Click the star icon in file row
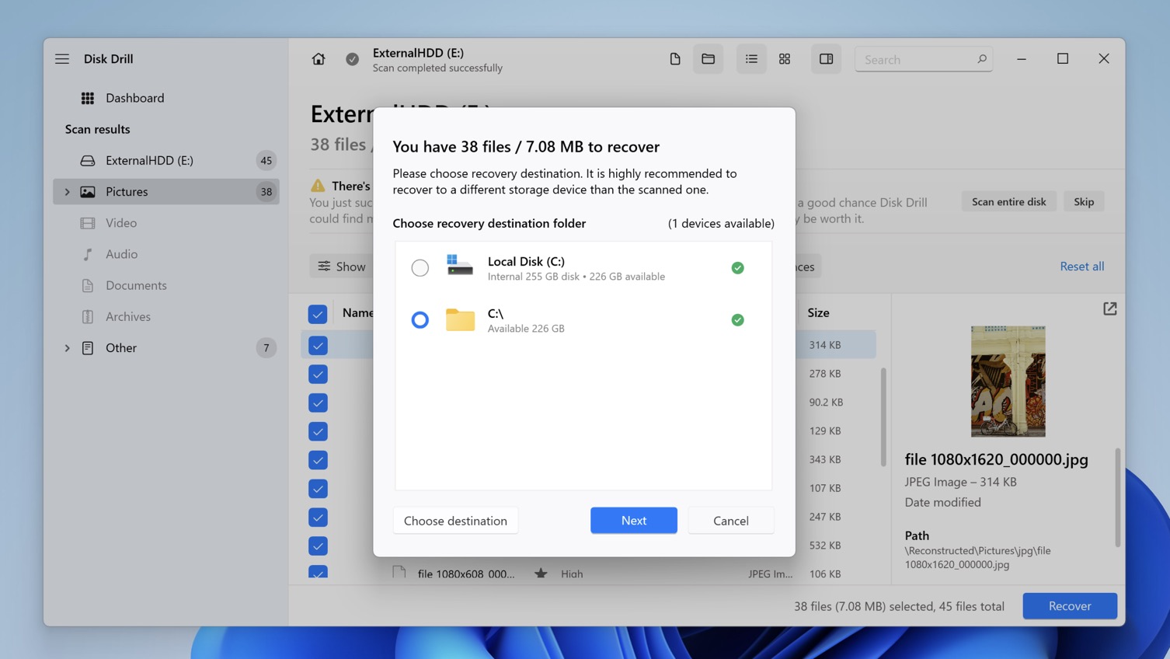The width and height of the screenshot is (1170, 659). [x=541, y=574]
